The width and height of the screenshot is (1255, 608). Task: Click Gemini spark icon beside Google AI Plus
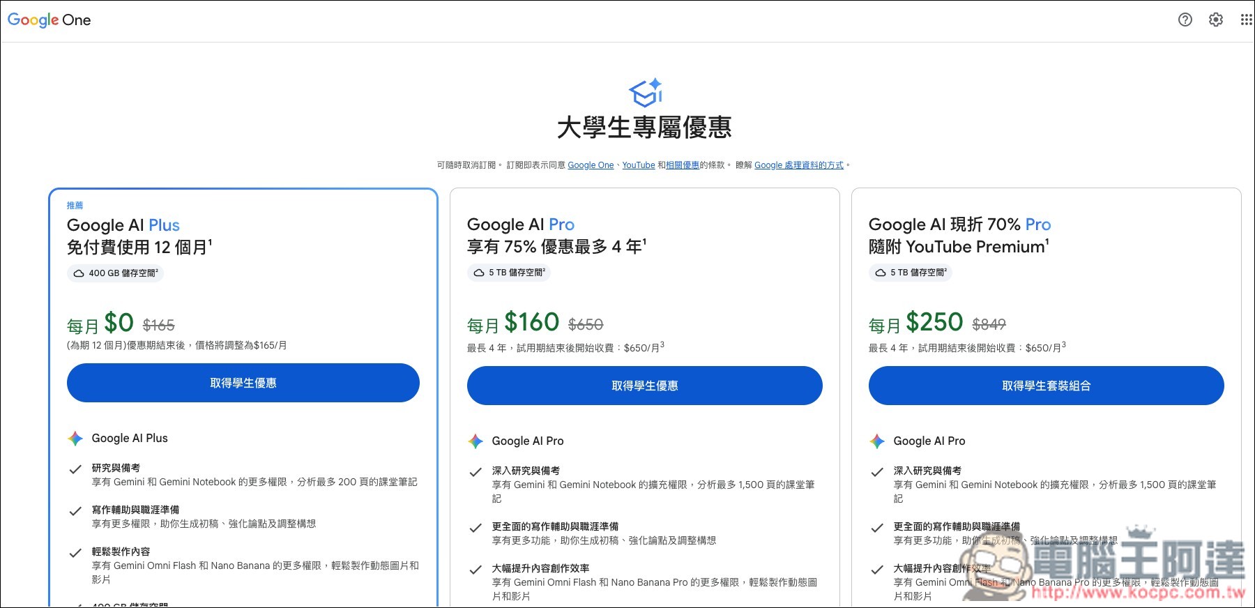(75, 438)
